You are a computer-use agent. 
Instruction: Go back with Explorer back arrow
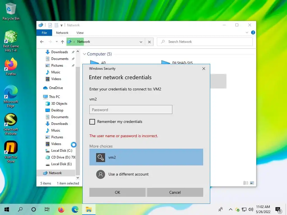tap(42, 42)
